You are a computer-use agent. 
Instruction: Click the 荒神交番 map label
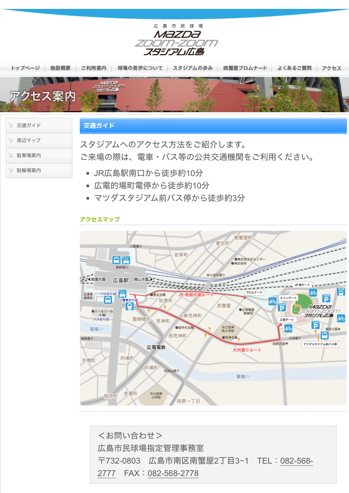coord(230,338)
